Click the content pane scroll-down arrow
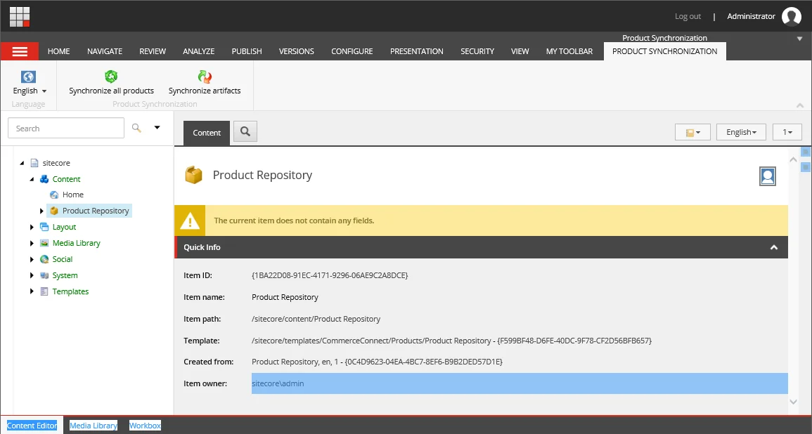Screen dimensions: 812x434 click(793, 402)
